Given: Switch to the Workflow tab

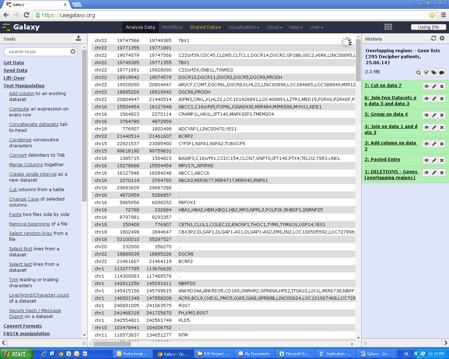Looking at the screenshot, I should click(172, 27).
